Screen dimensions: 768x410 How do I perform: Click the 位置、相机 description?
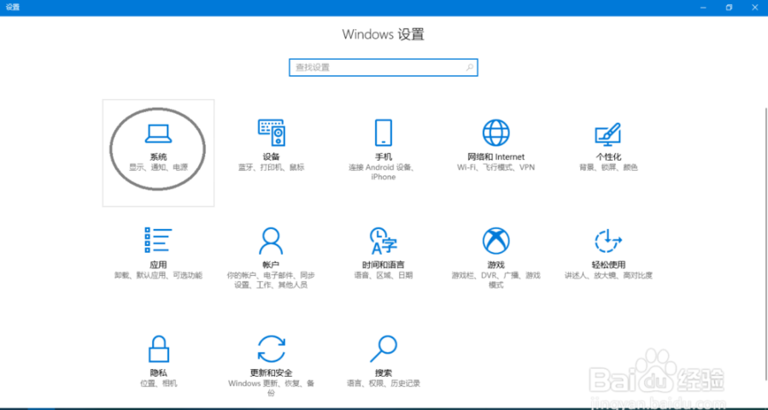(x=158, y=383)
